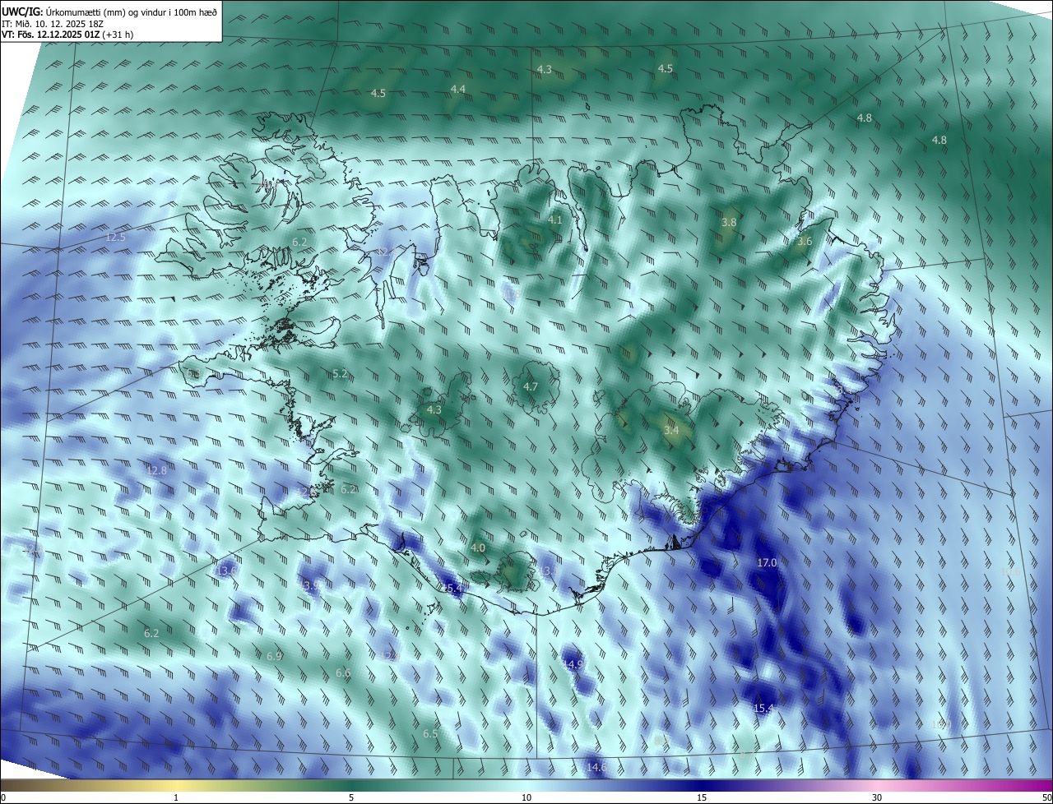This screenshot has height=804, width=1053.
Task: Click the 6.6 value label on the map
Action: (x=343, y=672)
